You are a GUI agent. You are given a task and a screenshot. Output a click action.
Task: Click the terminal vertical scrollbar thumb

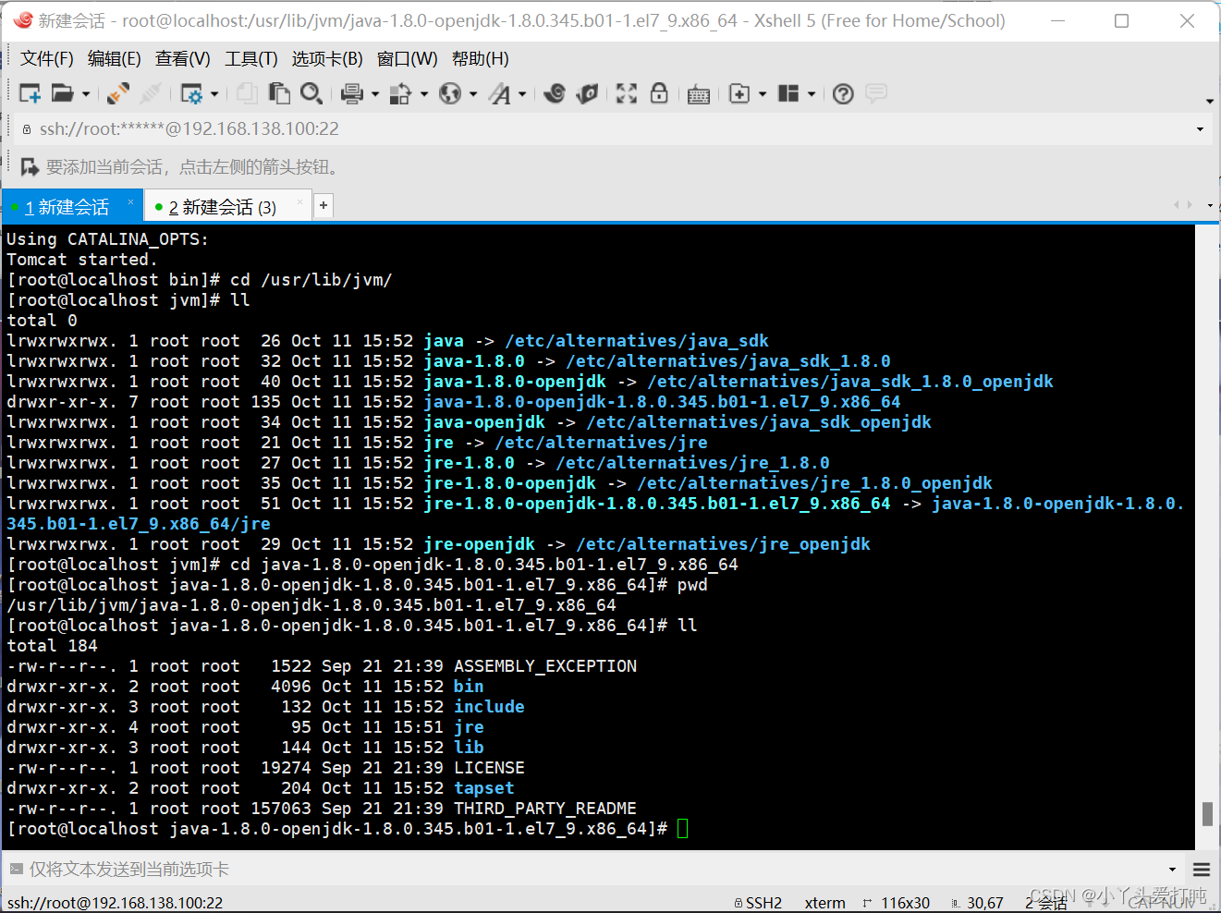pos(1207,814)
